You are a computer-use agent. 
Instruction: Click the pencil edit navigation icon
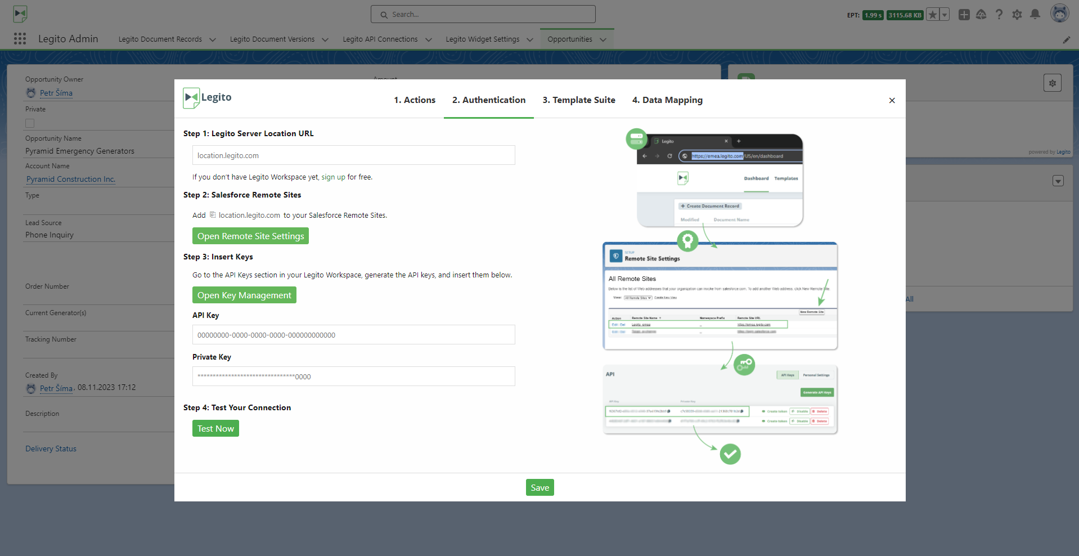(1067, 39)
